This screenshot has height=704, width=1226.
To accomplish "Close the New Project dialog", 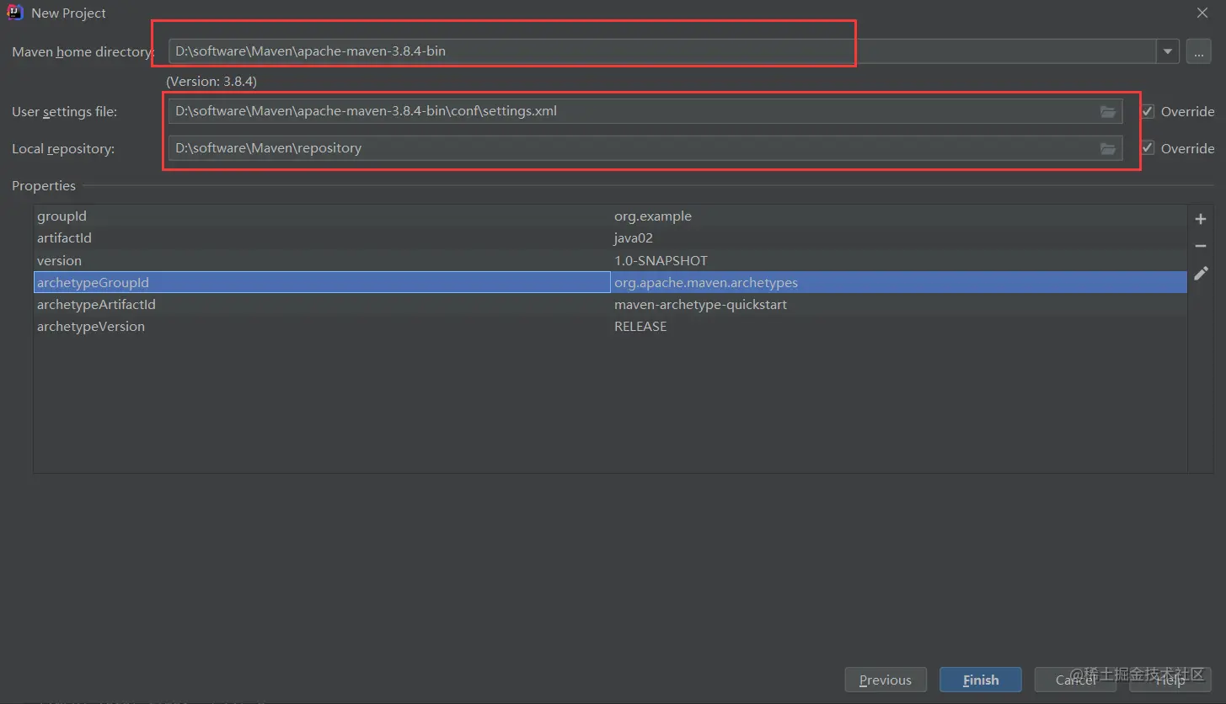I will click(1202, 13).
